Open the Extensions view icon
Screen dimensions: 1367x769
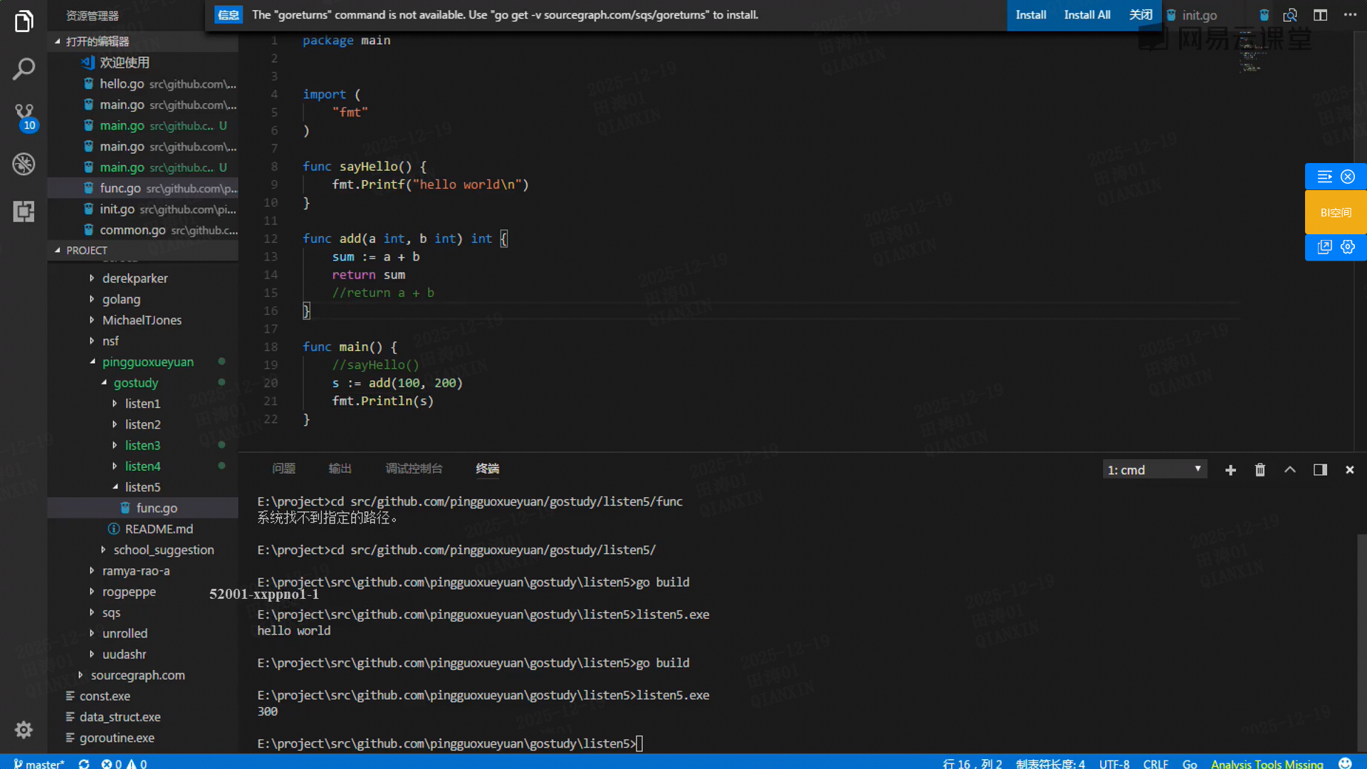(23, 211)
